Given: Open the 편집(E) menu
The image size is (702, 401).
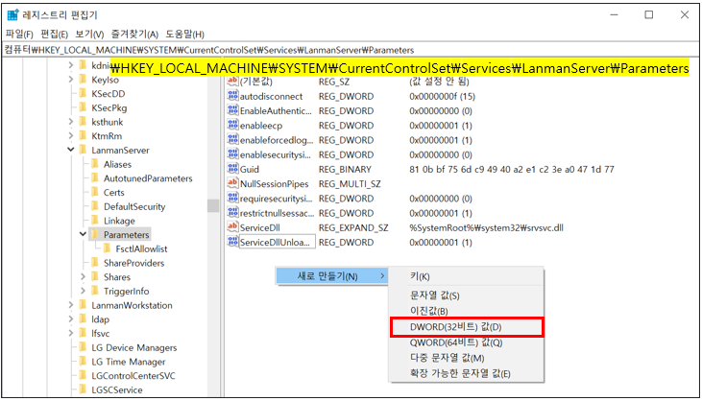Looking at the screenshot, I should 54,34.
